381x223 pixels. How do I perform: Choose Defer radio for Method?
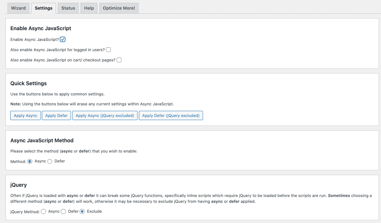[x=50, y=161]
